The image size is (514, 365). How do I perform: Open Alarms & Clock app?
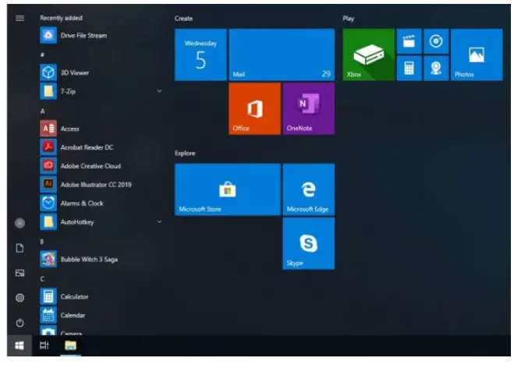point(101,203)
